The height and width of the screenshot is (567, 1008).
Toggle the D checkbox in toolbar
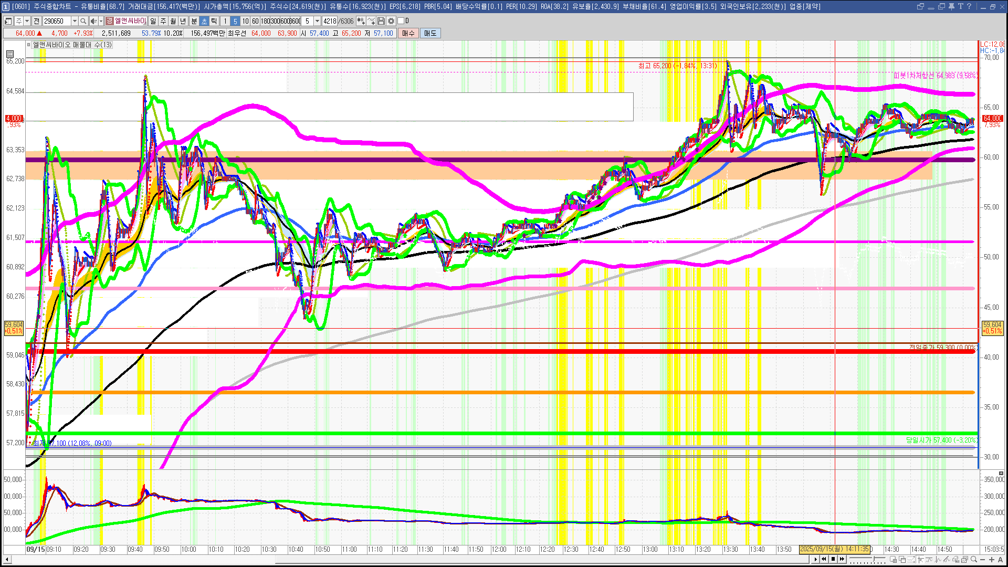(401, 21)
